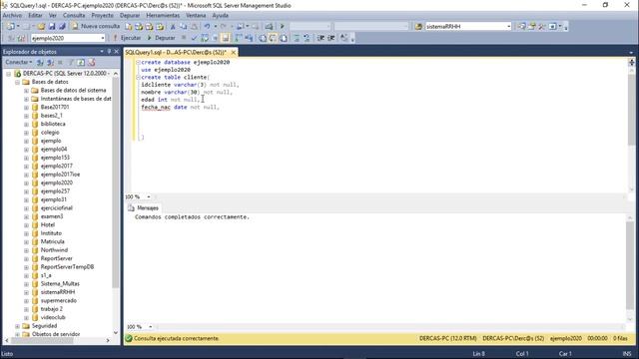Image resolution: width=639 pixels, height=359 pixels.
Task: Click the parse query checkmark icon
Action: (x=195, y=38)
